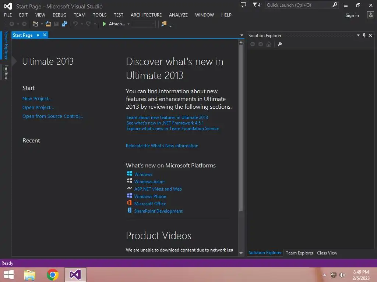Switch to the Team Explorer tab
The height and width of the screenshot is (282, 377).
pyautogui.click(x=299, y=253)
